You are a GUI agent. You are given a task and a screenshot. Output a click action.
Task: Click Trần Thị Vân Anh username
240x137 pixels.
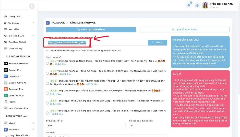pyautogui.click(x=221, y=4)
